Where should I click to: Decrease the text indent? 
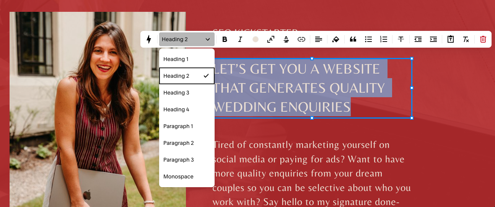[x=418, y=39]
